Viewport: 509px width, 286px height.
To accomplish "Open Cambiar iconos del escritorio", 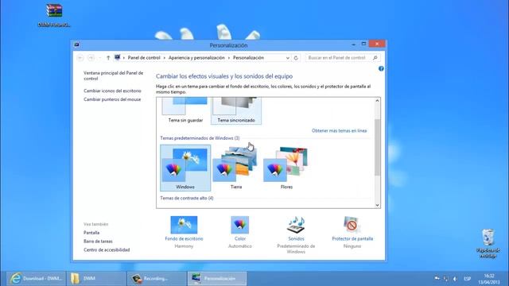I will pyautogui.click(x=112, y=91).
